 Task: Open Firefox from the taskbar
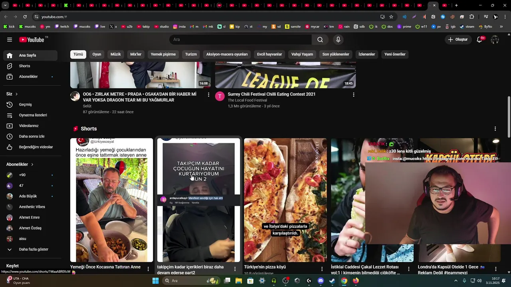coord(356,281)
